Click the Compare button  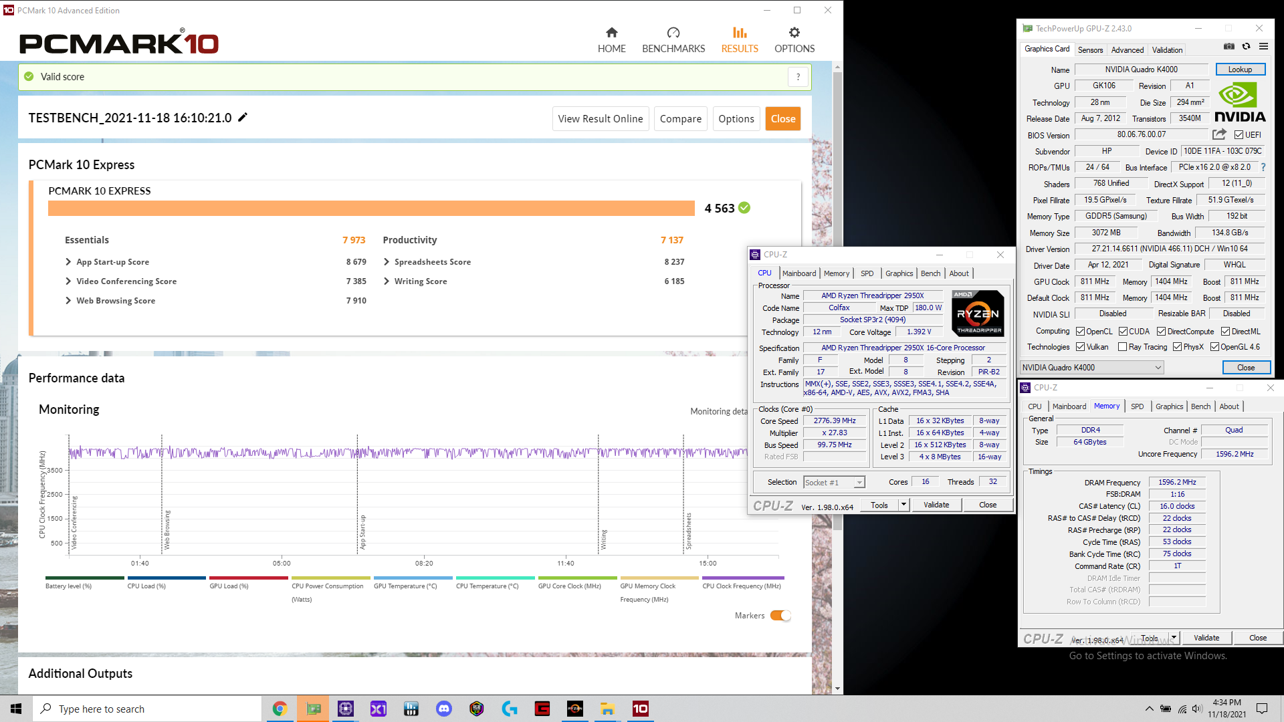680,119
